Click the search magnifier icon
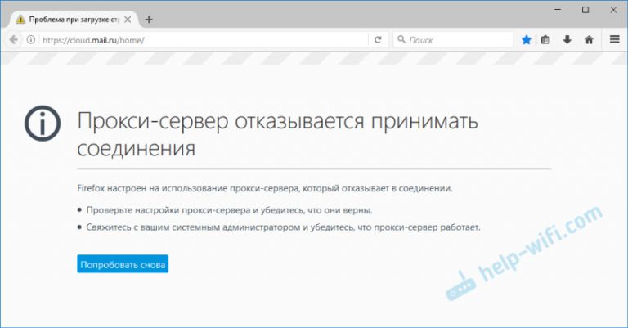The image size is (628, 328). (401, 39)
